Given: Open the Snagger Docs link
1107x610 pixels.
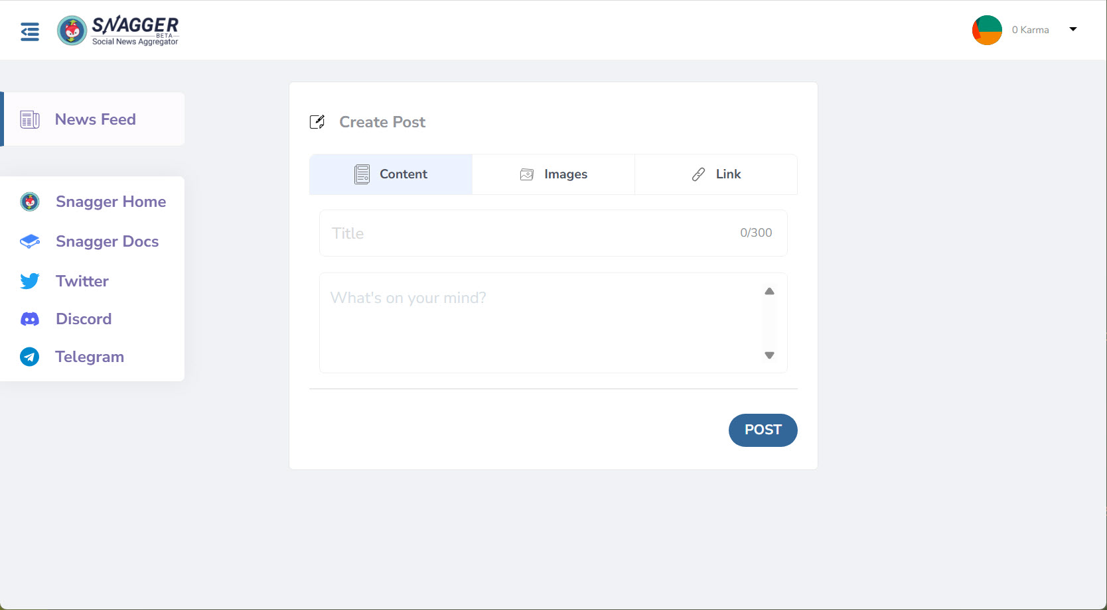Looking at the screenshot, I should click(x=107, y=241).
